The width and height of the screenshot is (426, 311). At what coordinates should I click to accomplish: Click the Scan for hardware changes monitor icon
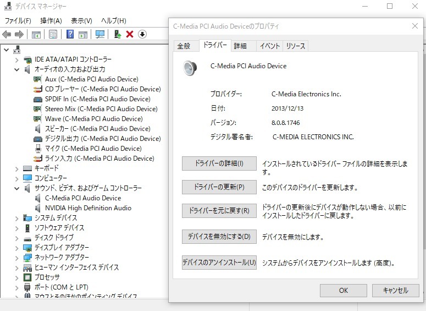point(100,34)
